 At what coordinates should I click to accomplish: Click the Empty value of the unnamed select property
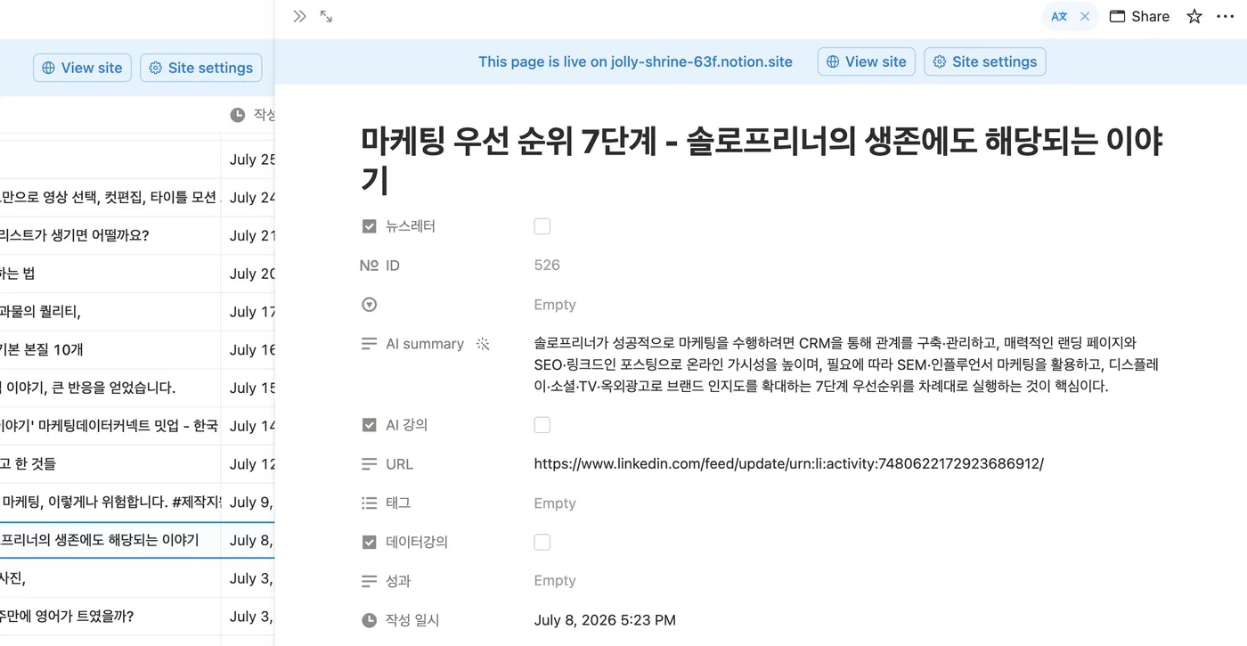point(555,305)
